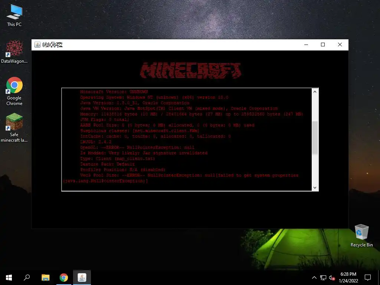Click the '(java.lang.NullPointerException)]' last line
This screenshot has height=285, width=380.
pyautogui.click(x=105, y=181)
